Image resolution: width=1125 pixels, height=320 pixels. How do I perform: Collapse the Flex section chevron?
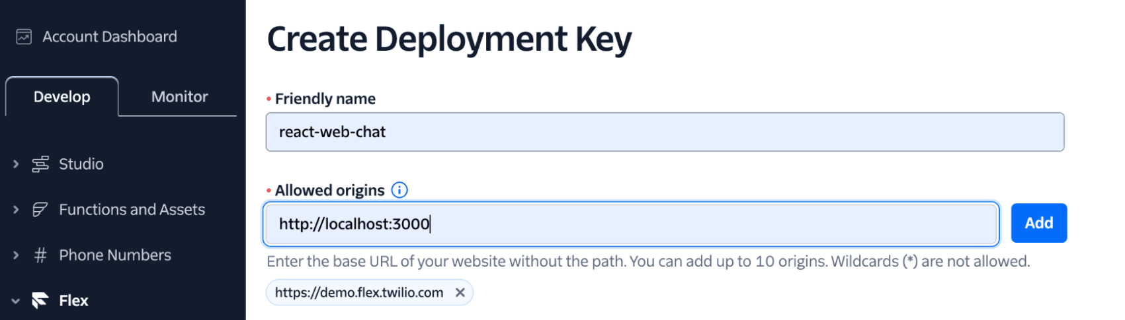[x=16, y=301]
